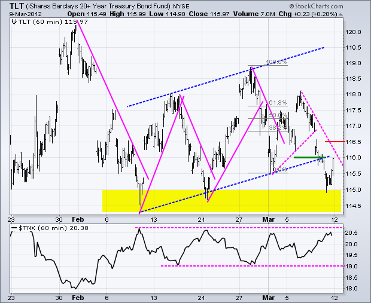Click the TLT ticker symbol title

(x=17, y=5)
